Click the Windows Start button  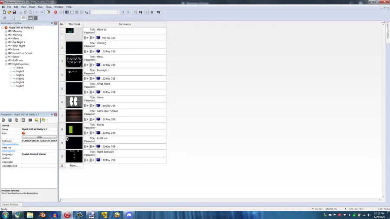tap(6, 215)
